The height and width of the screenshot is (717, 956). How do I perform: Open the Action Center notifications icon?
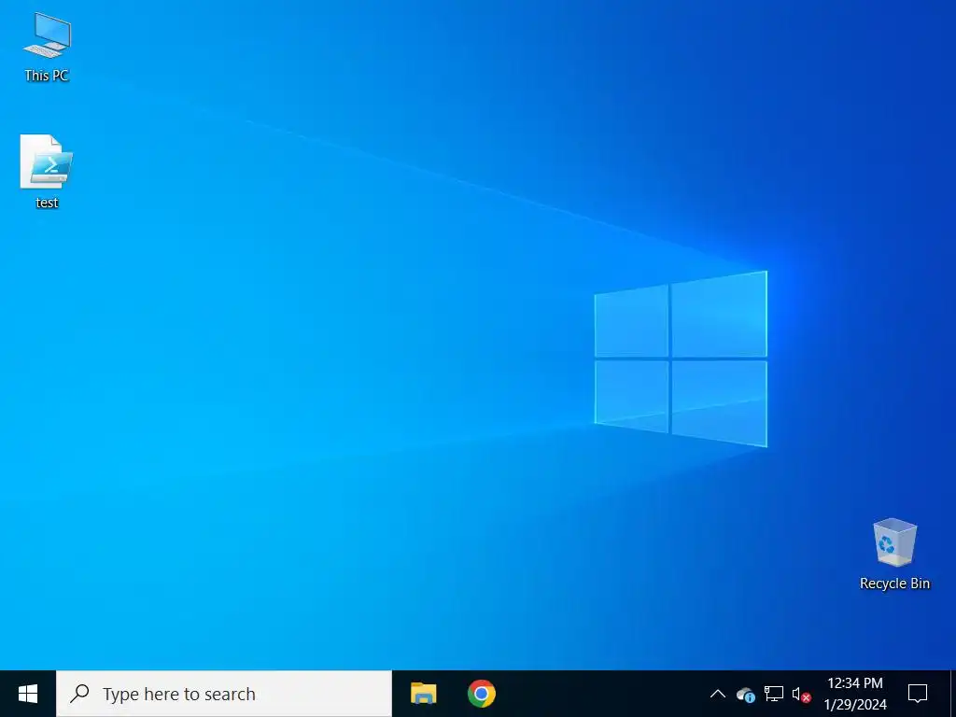(x=918, y=694)
